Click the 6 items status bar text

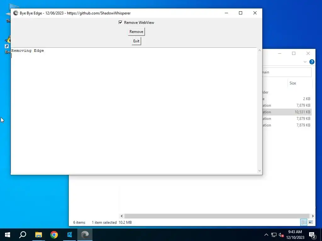point(79,222)
